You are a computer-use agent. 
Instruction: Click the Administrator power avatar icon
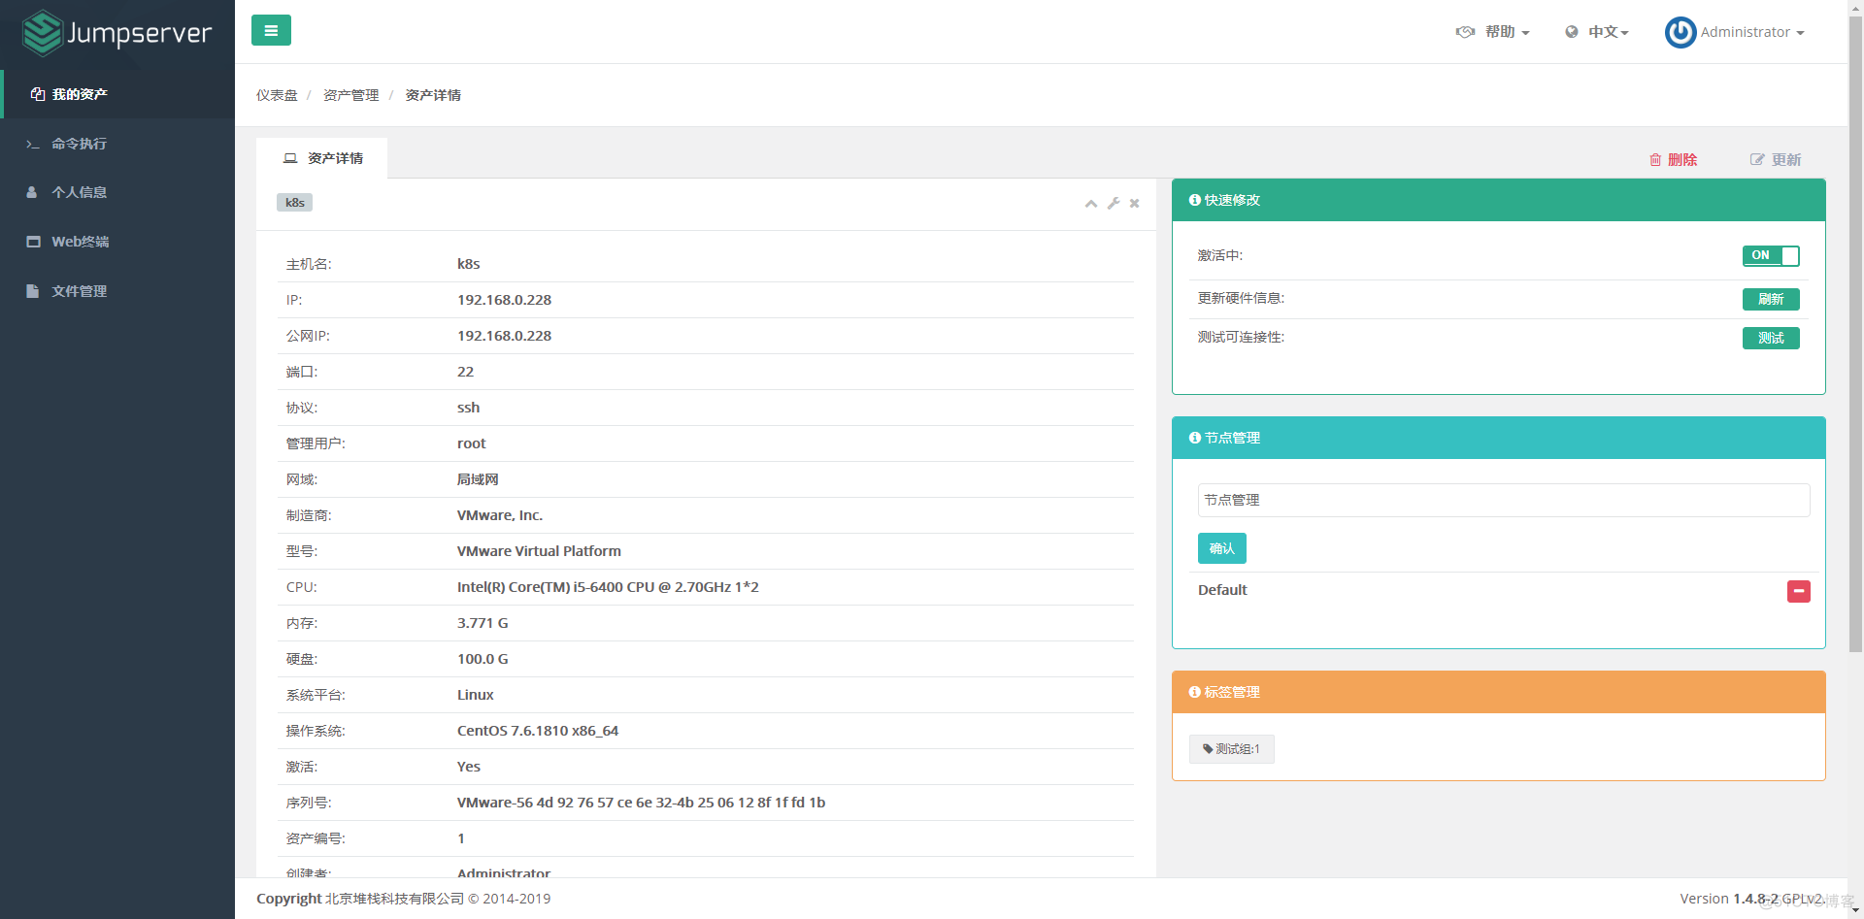point(1681,32)
